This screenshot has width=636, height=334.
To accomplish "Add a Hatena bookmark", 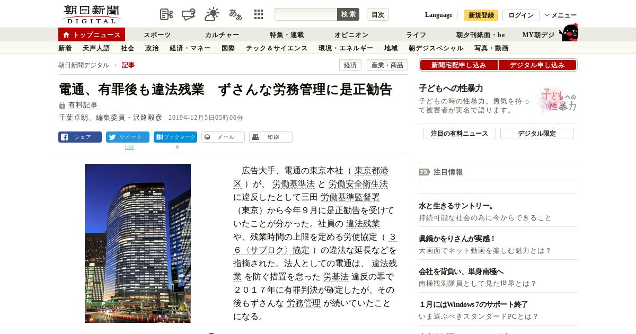I will [x=175, y=137].
